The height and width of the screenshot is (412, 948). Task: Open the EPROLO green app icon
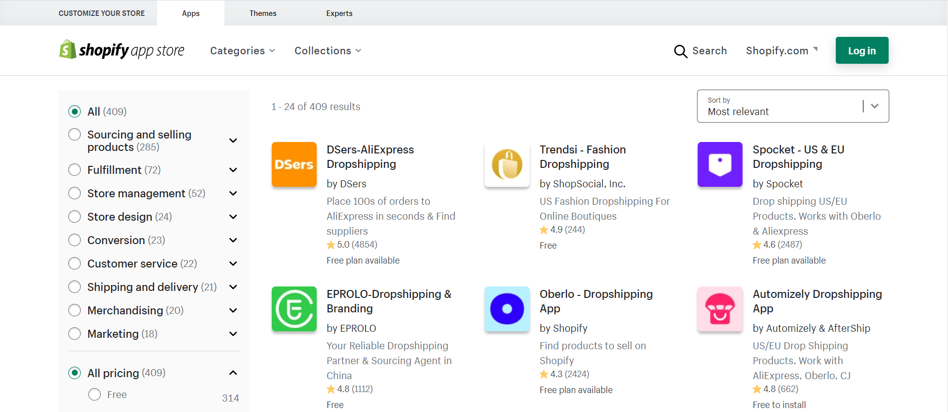pyautogui.click(x=294, y=309)
